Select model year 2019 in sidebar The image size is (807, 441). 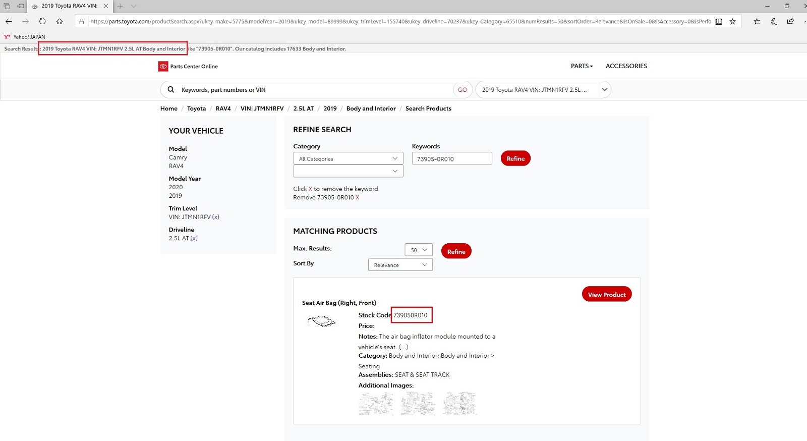click(x=175, y=196)
